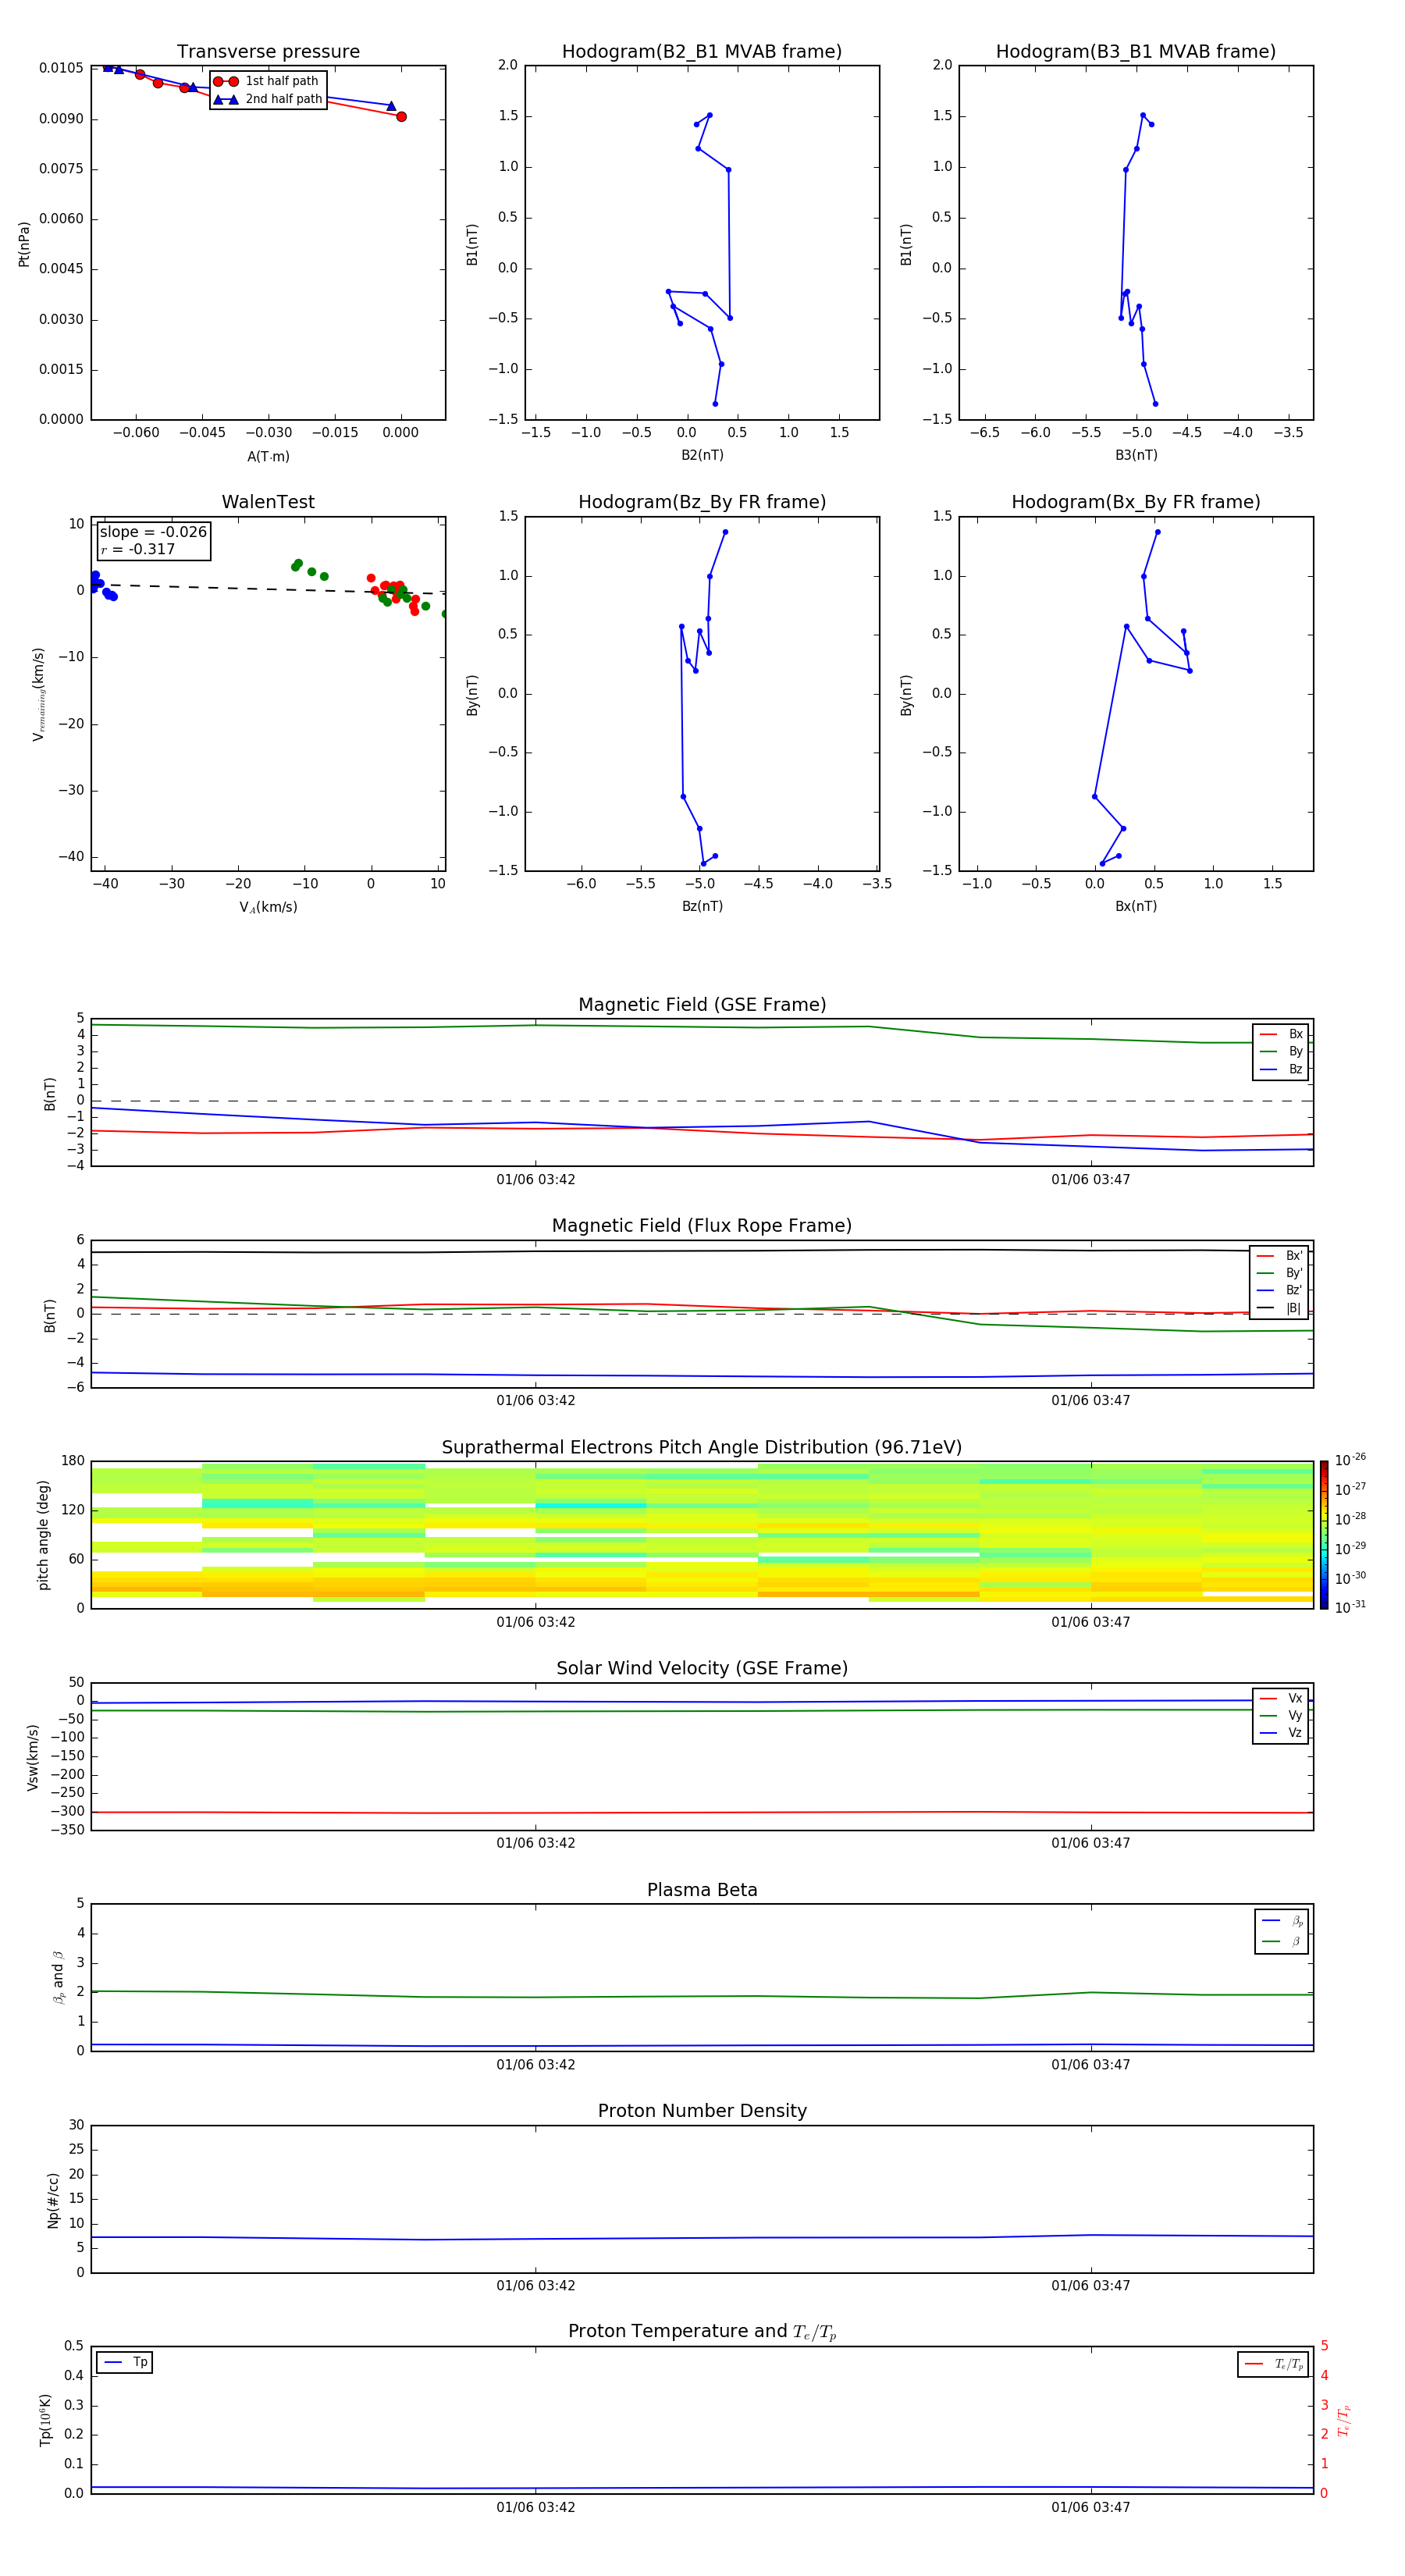Click the topmost data point in Bx_By hodogram

(x=1158, y=532)
